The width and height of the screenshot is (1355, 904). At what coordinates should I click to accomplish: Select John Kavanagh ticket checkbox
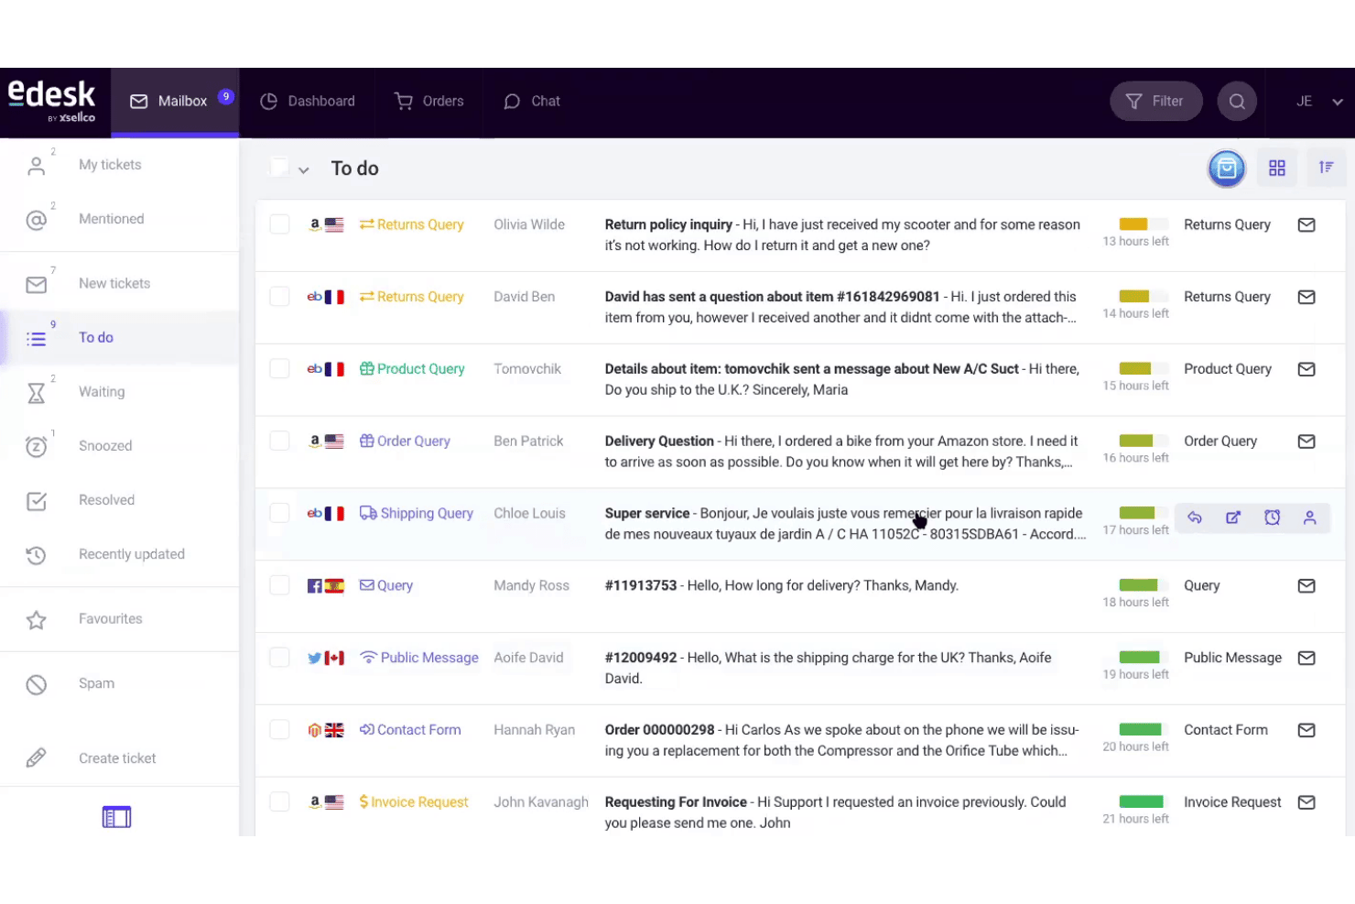point(279,802)
